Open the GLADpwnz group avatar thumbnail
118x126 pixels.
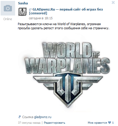tap(22, 12)
